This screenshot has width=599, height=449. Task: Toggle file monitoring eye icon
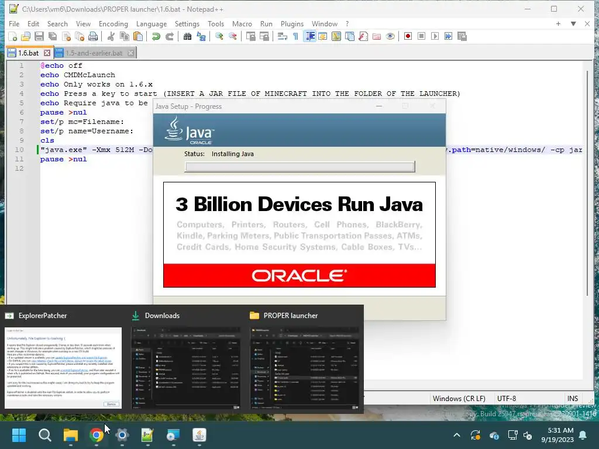[390, 37]
